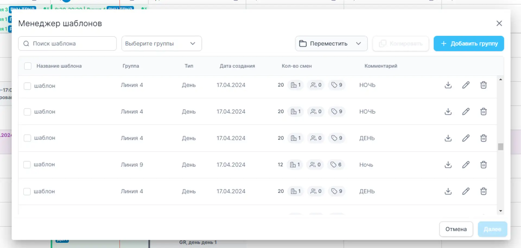
Task: Check the box for the Линия 9 template
Action: pyautogui.click(x=27, y=165)
